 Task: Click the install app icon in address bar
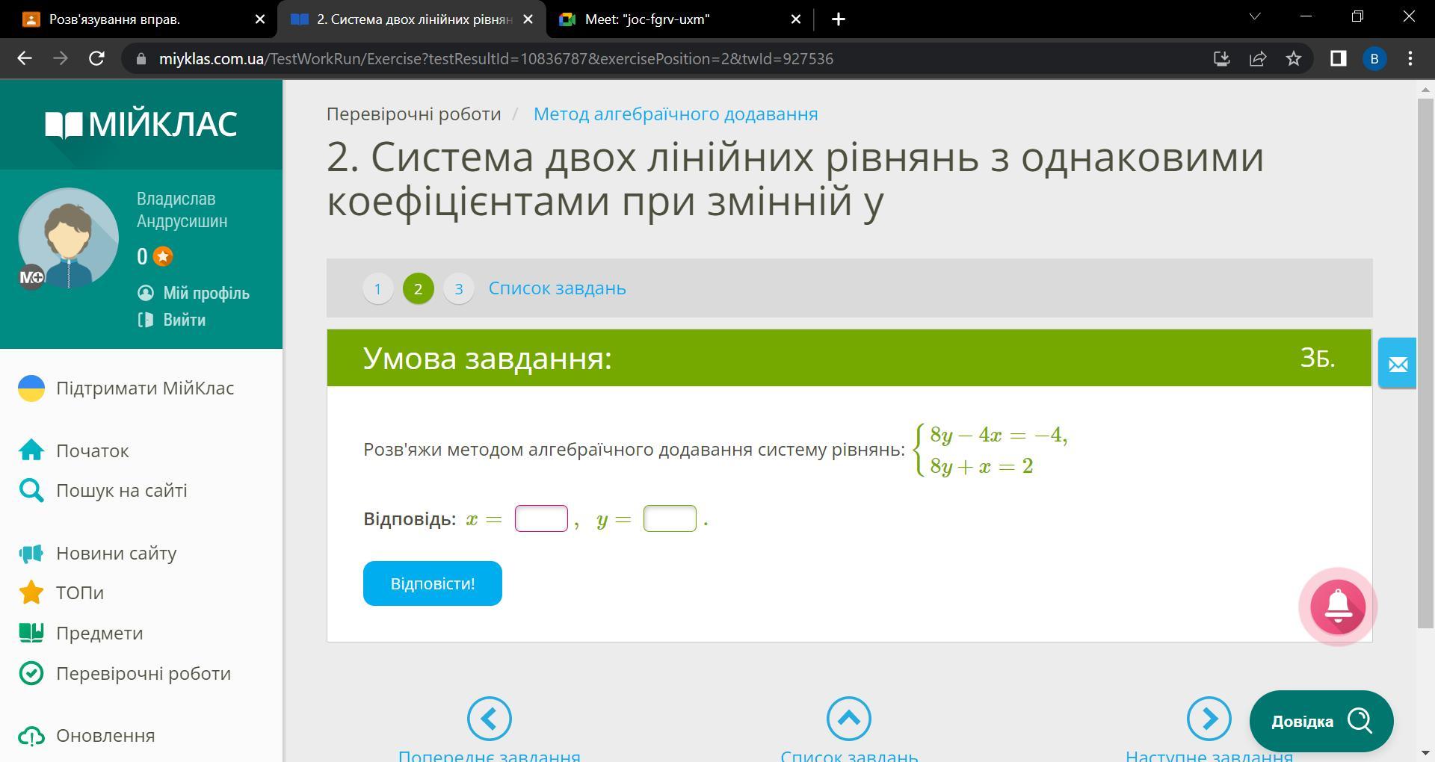[x=1222, y=58]
